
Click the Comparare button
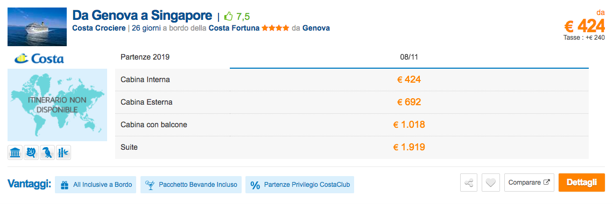pos(529,182)
